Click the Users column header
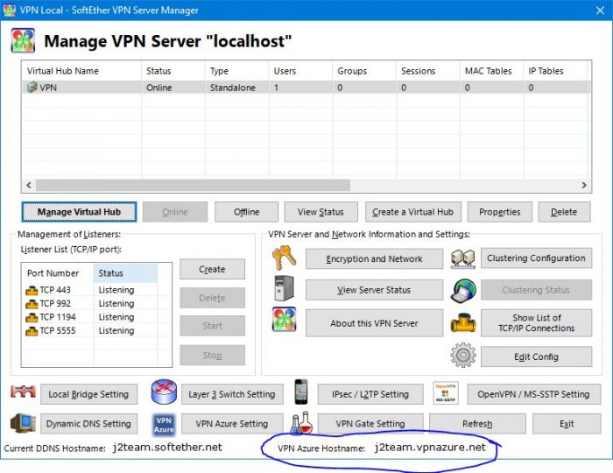 point(300,71)
